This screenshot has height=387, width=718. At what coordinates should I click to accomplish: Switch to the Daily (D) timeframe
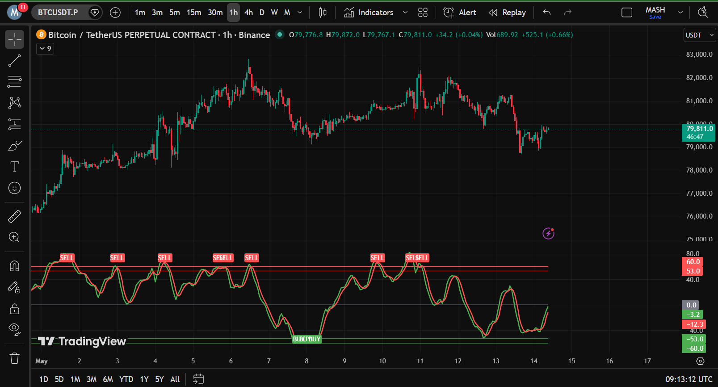(x=262, y=13)
